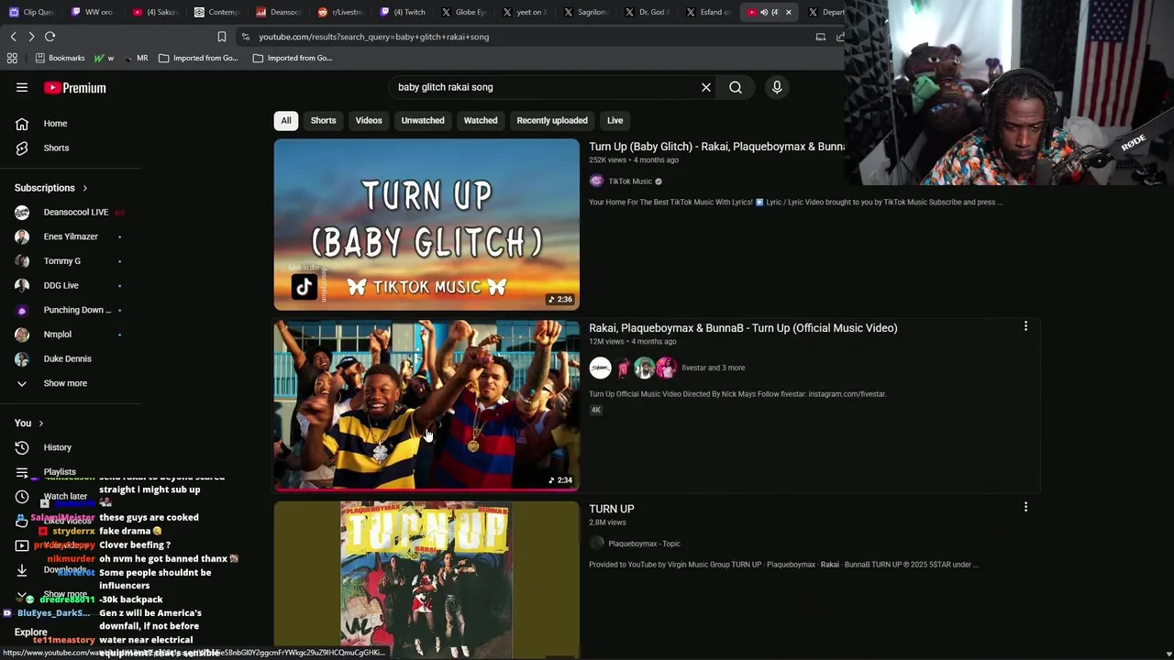Select the Watched filter chip
The height and width of the screenshot is (660, 1174).
(x=481, y=120)
